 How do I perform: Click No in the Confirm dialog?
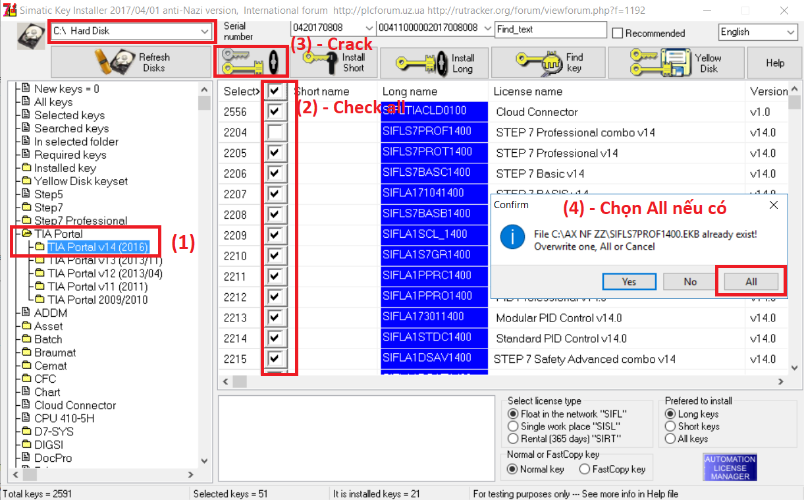coord(689,281)
